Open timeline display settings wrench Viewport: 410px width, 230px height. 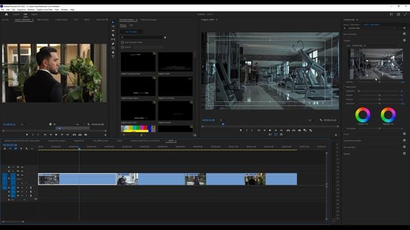(27, 148)
